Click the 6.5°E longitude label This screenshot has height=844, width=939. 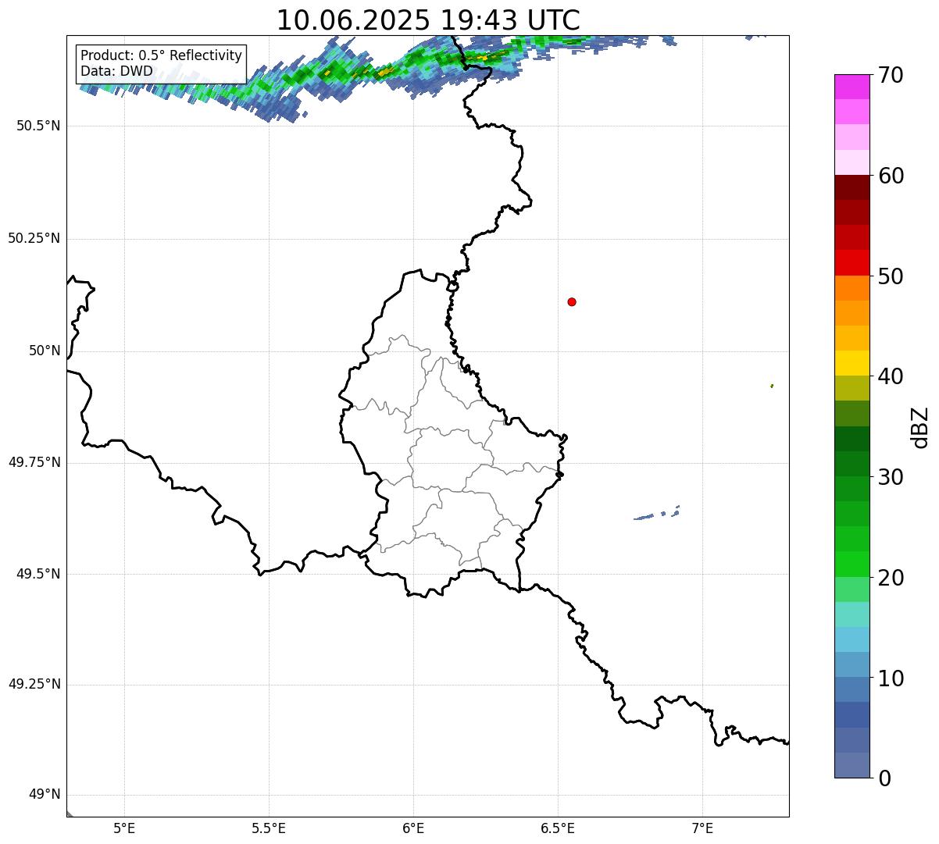558,828
